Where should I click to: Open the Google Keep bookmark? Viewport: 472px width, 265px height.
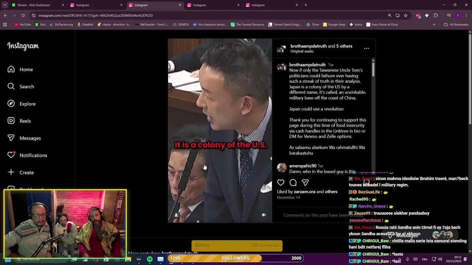click(x=334, y=25)
